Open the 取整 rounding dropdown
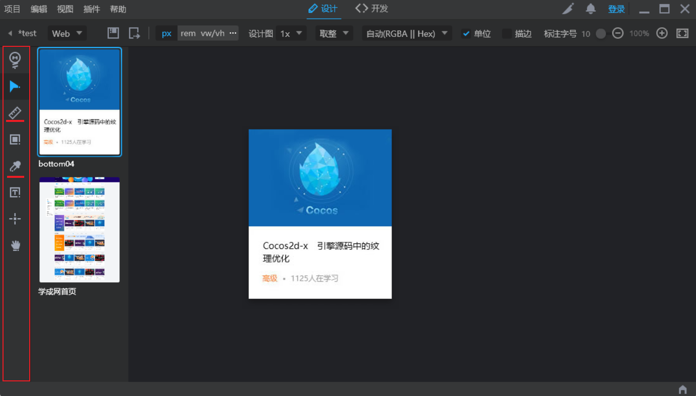 coord(333,33)
